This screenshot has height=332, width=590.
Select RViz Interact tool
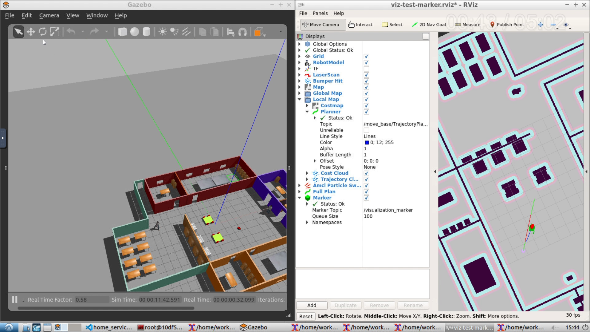(x=360, y=25)
